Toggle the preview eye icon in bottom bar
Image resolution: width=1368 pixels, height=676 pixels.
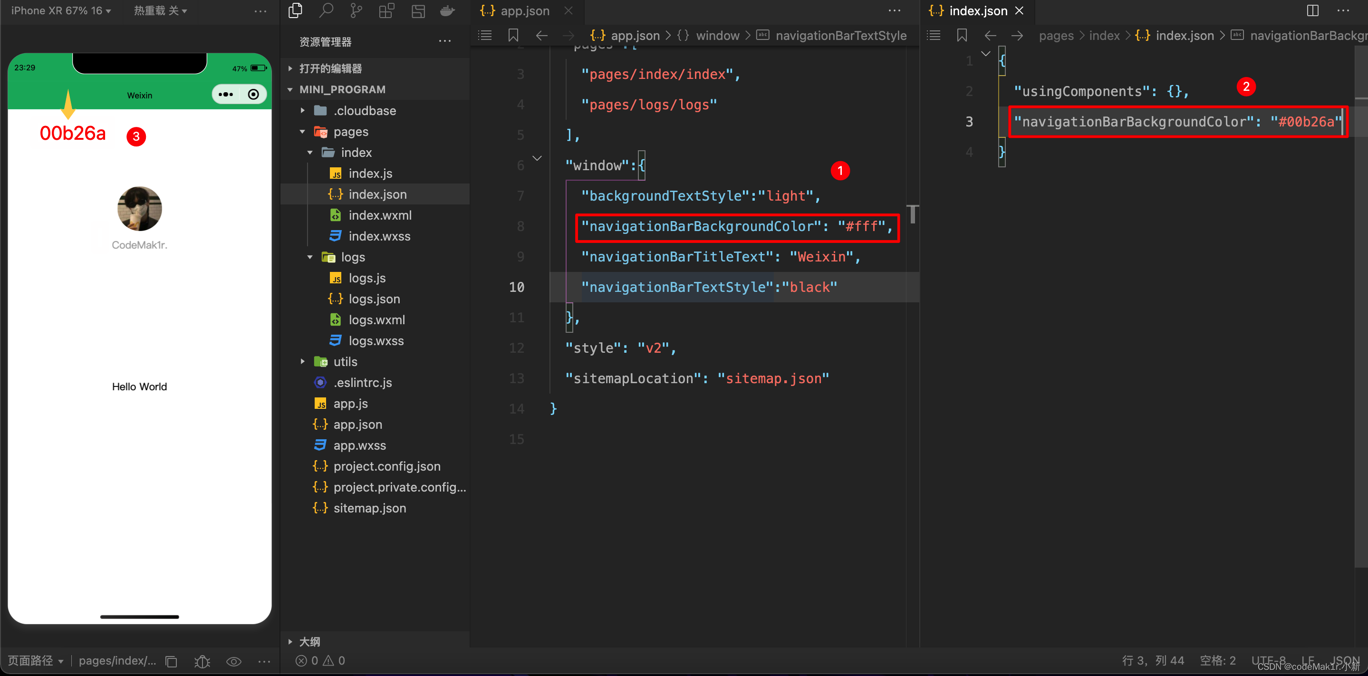coord(234,661)
